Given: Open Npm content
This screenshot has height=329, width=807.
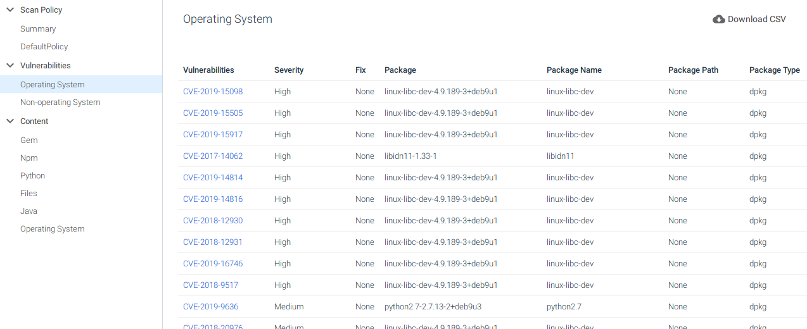Looking at the screenshot, I should pyautogui.click(x=29, y=158).
